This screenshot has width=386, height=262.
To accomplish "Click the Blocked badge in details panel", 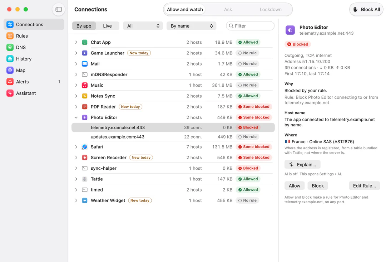I will (x=298, y=44).
